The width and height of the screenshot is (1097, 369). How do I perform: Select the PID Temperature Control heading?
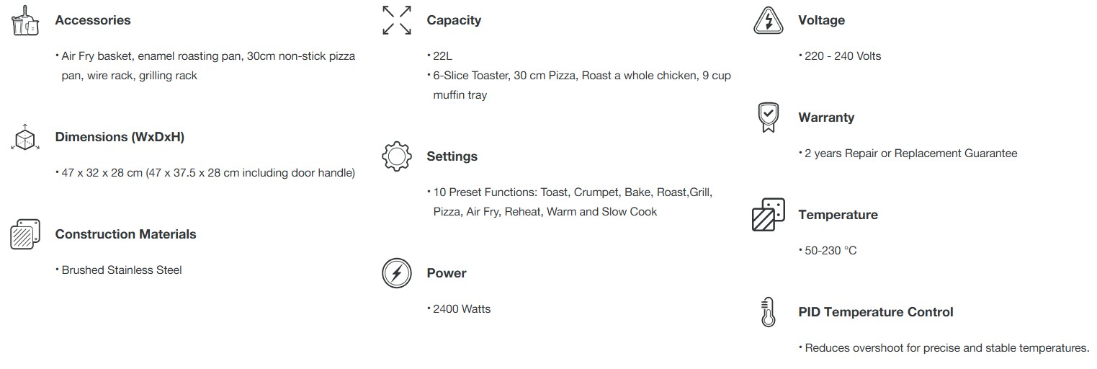(875, 312)
